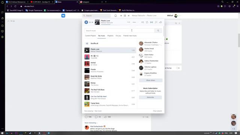Open the Playlists tab

pos(110,36)
